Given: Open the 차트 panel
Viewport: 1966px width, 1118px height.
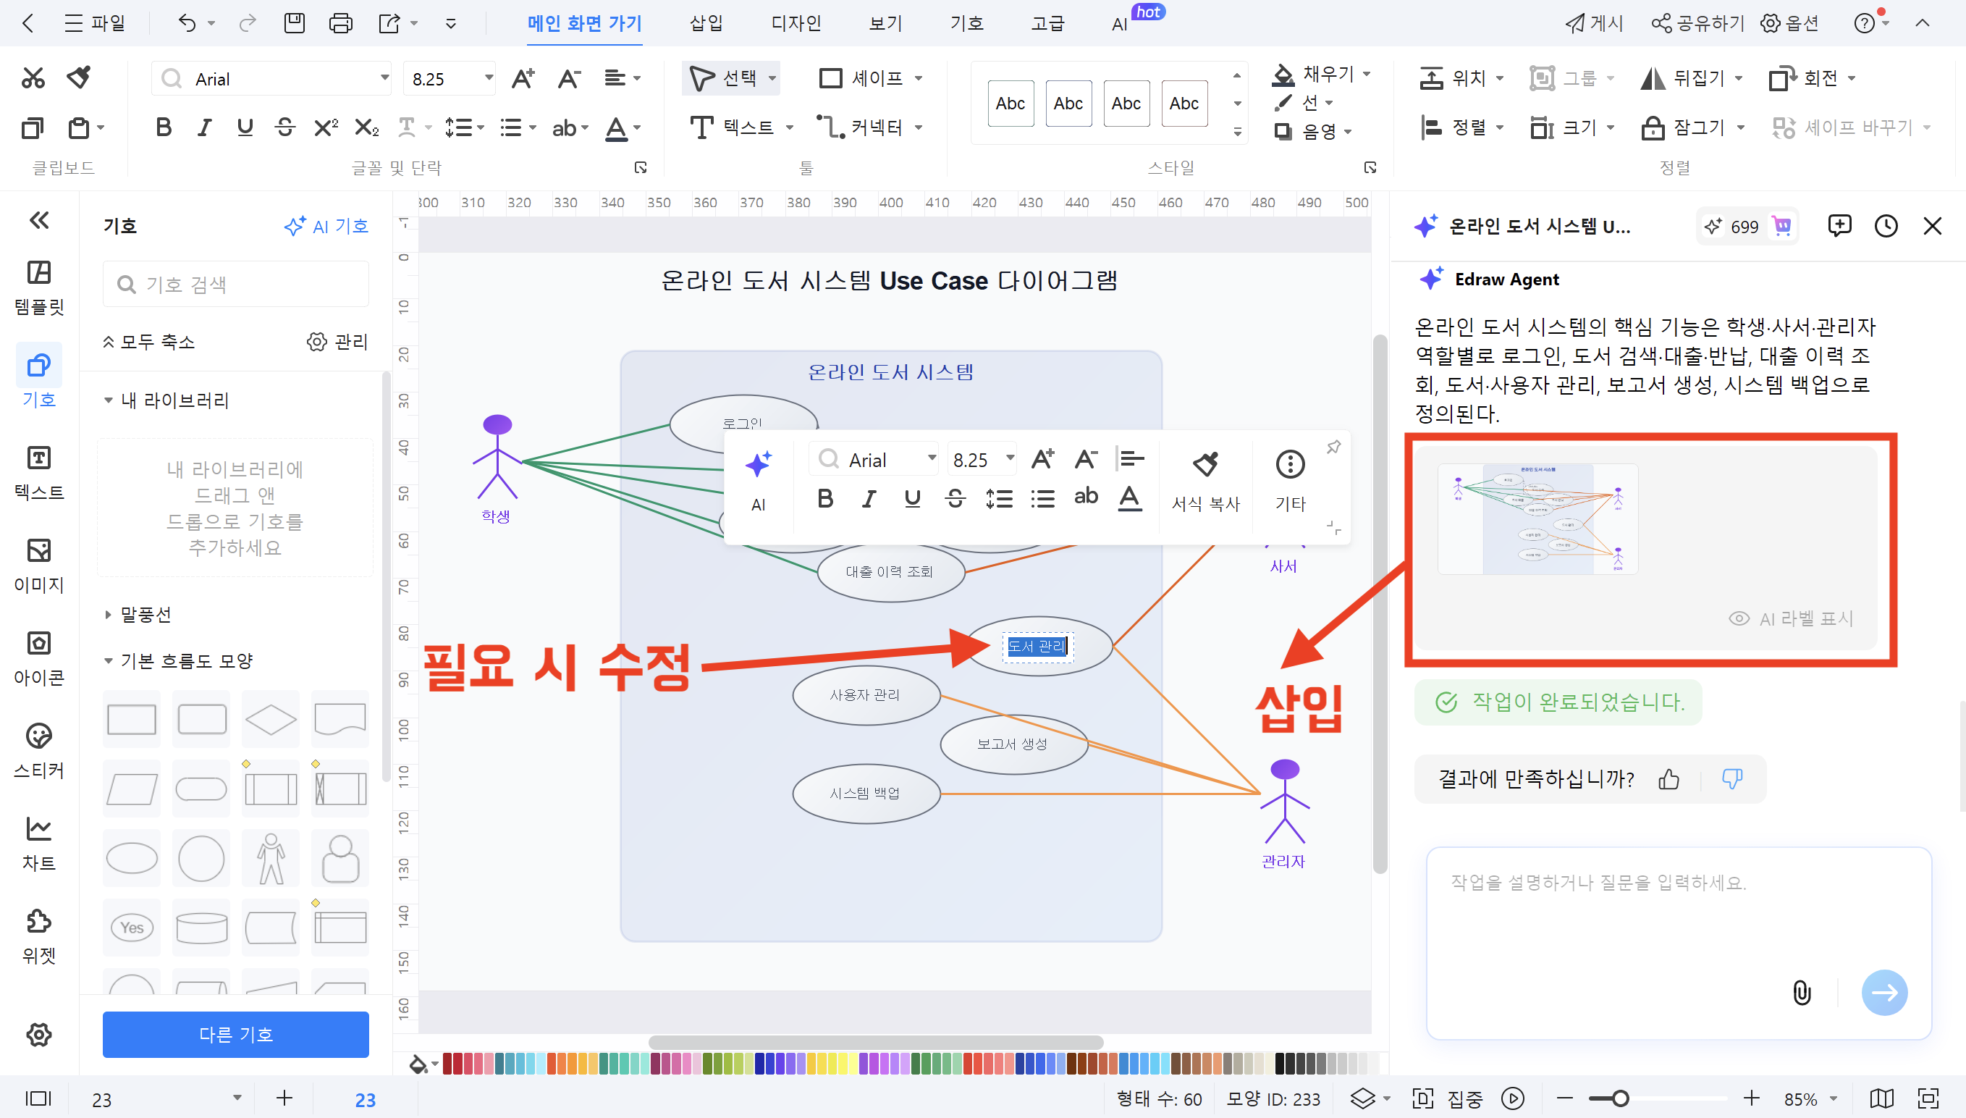Looking at the screenshot, I should [39, 841].
